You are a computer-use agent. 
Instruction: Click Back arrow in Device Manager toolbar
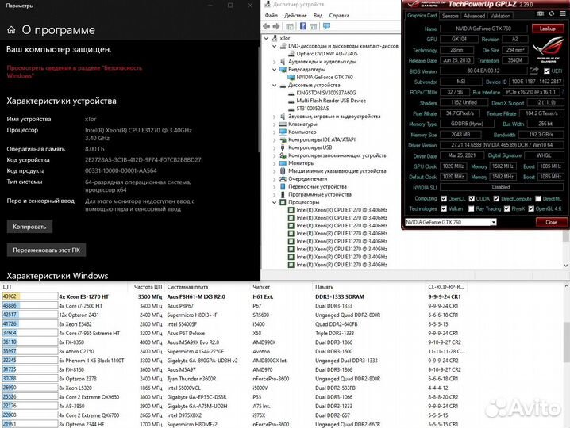(267, 26)
